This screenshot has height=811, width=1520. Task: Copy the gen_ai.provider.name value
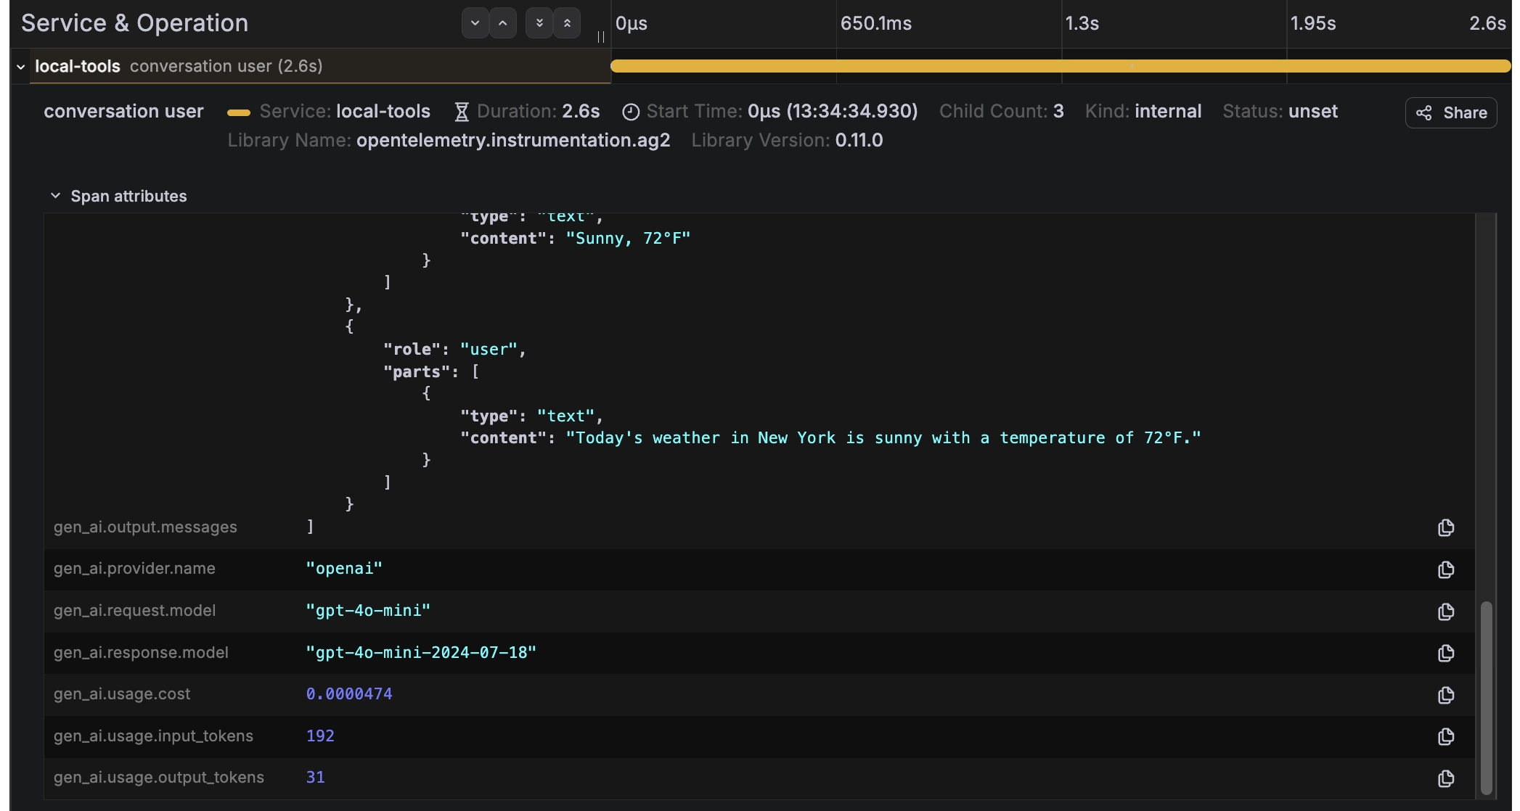[1445, 569]
